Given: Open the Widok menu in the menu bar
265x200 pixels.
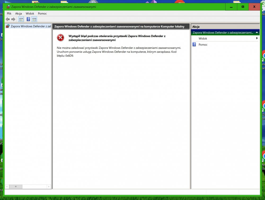Looking at the screenshot, I should point(30,14).
